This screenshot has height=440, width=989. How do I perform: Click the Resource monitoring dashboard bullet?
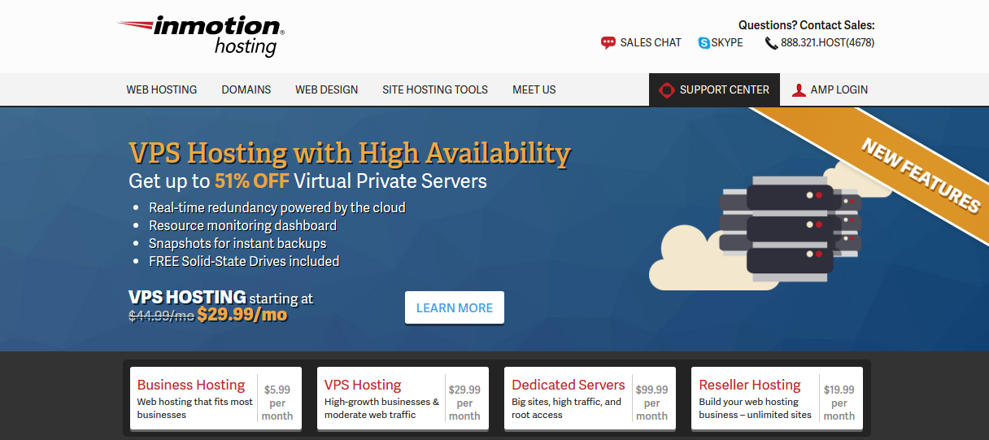click(242, 225)
